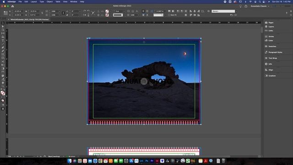The height and width of the screenshot is (165, 293).
Task: Toggle the Auto-Fit checkbox
Action: pyautogui.click(x=169, y=15)
